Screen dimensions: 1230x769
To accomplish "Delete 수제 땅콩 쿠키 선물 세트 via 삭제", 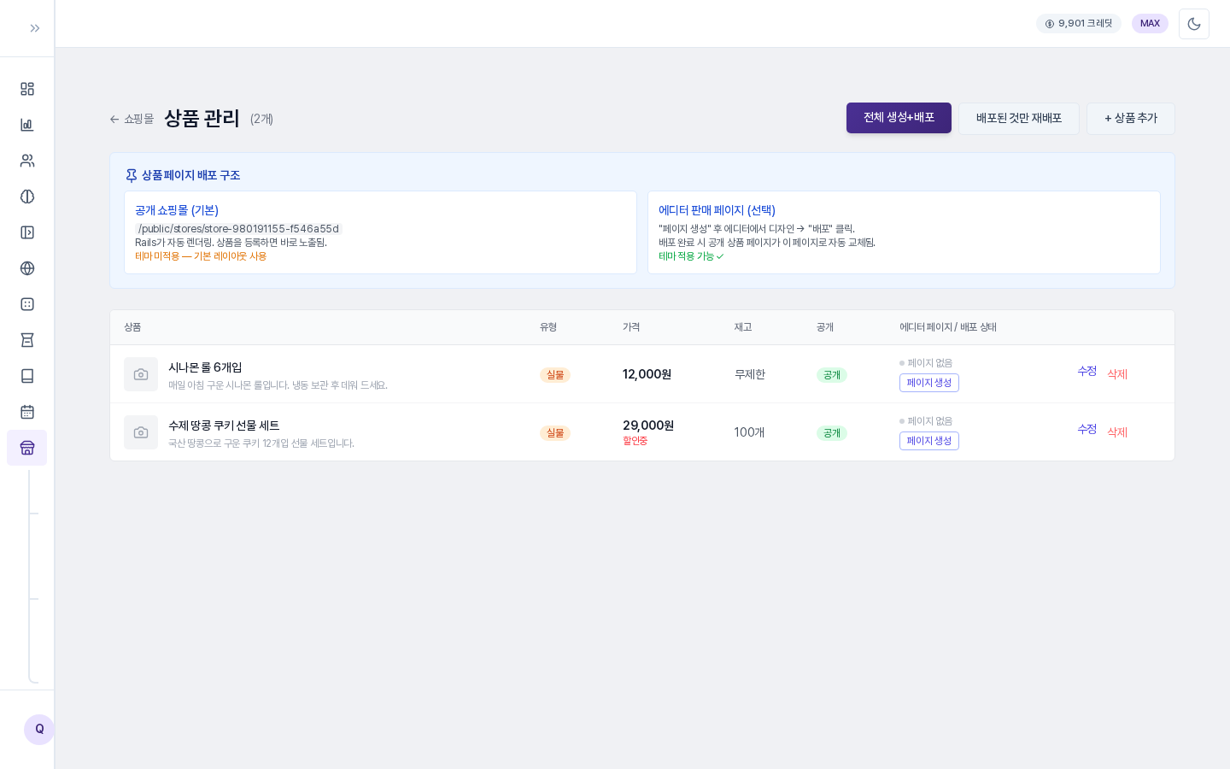I will click(x=1117, y=432).
